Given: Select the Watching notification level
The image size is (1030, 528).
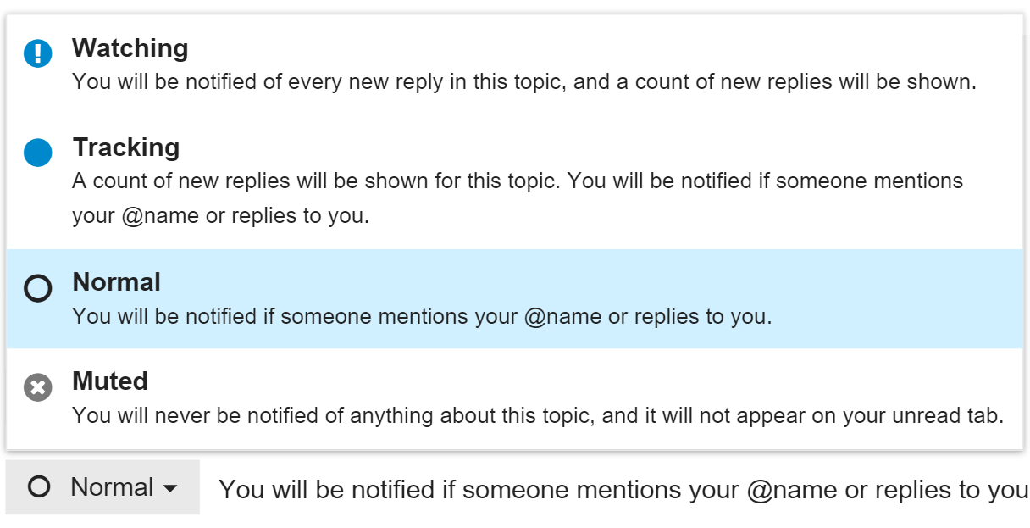Looking at the screenshot, I should coord(130,48).
